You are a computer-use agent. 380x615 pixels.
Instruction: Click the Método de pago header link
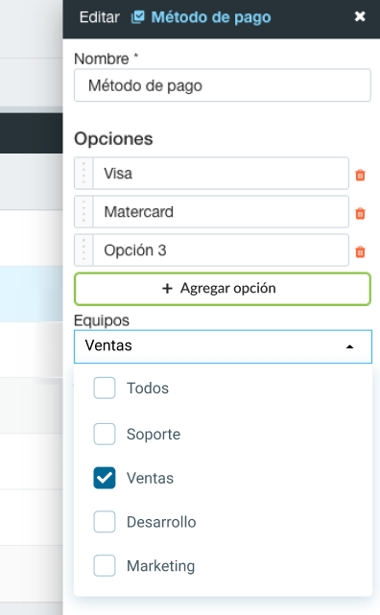pos(211,17)
